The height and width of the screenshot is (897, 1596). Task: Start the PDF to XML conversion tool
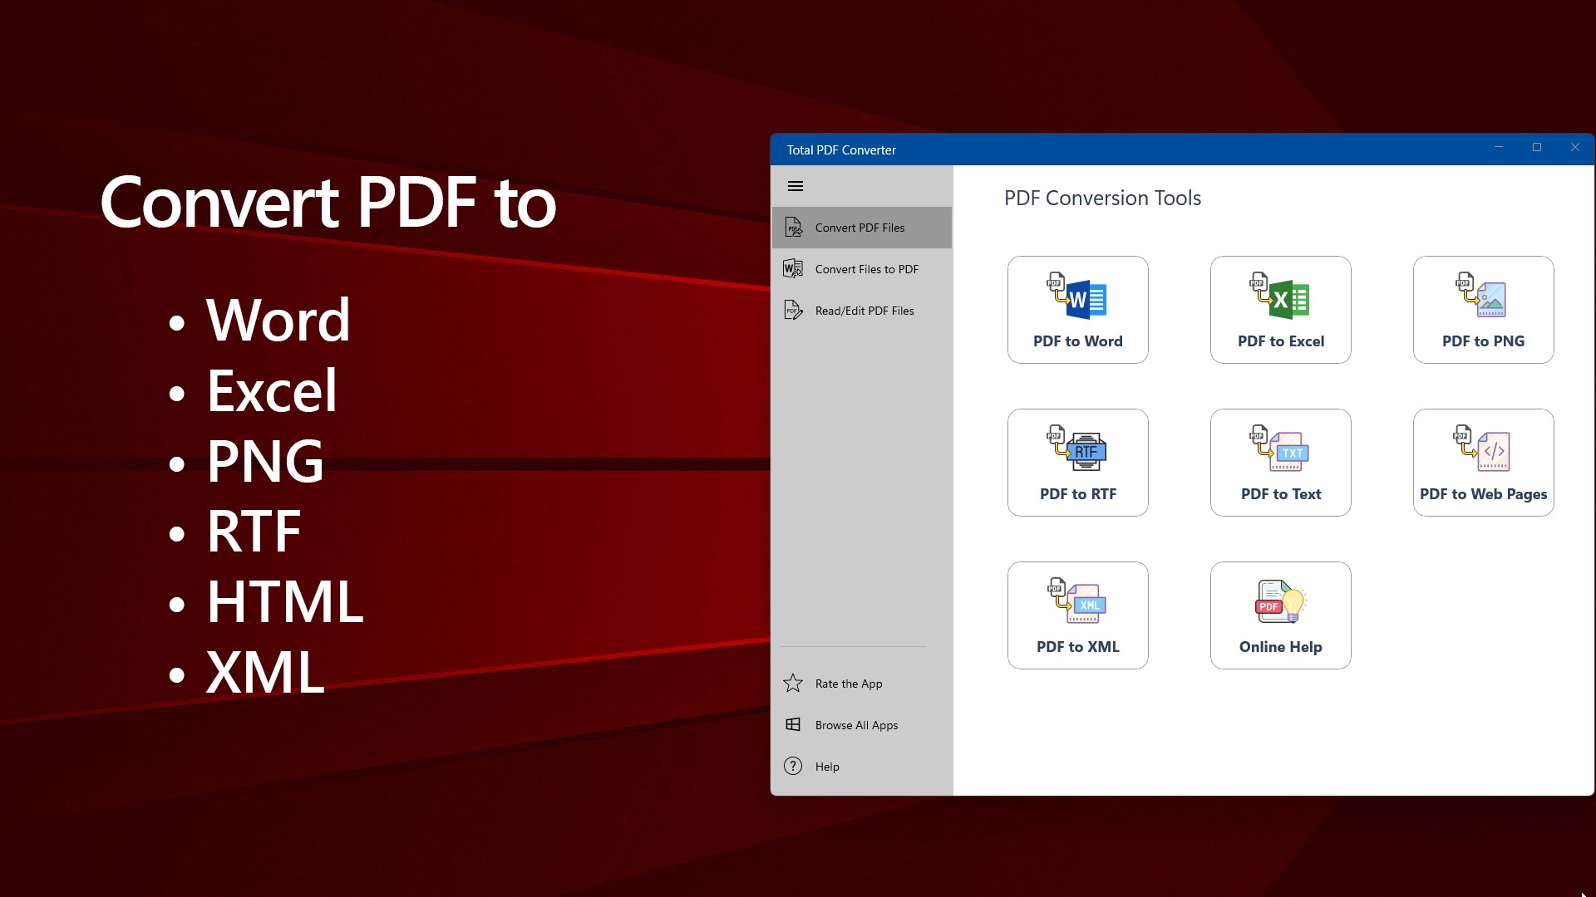click(1077, 615)
